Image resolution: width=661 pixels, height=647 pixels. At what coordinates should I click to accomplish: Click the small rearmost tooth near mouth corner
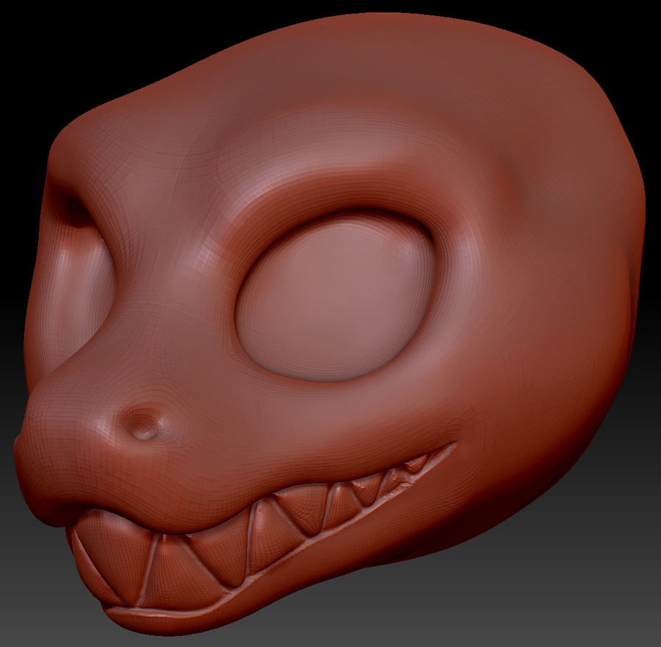(416, 465)
